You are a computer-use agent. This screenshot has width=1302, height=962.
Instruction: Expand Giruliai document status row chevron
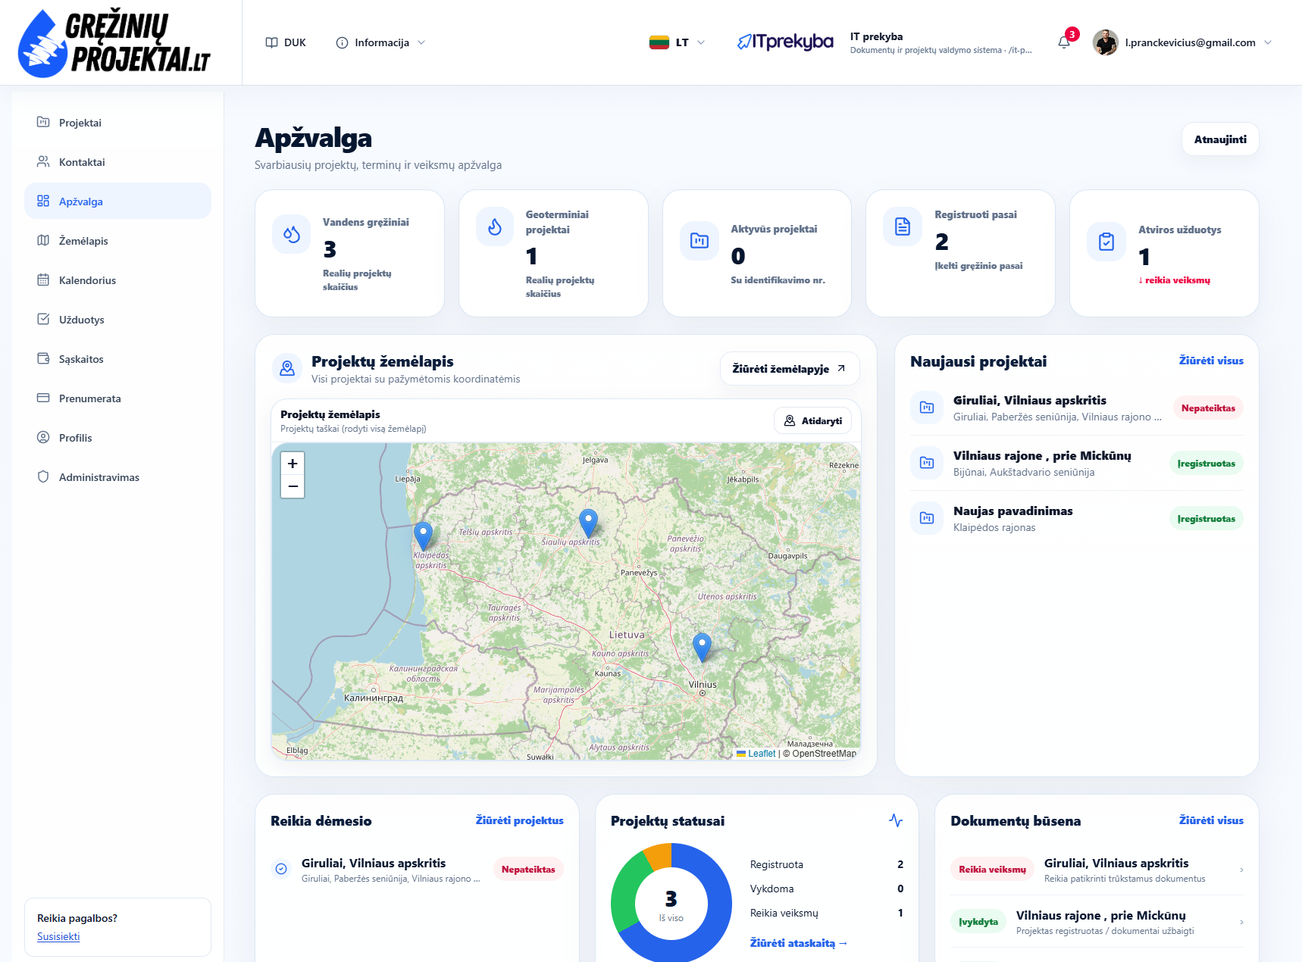1241,870
